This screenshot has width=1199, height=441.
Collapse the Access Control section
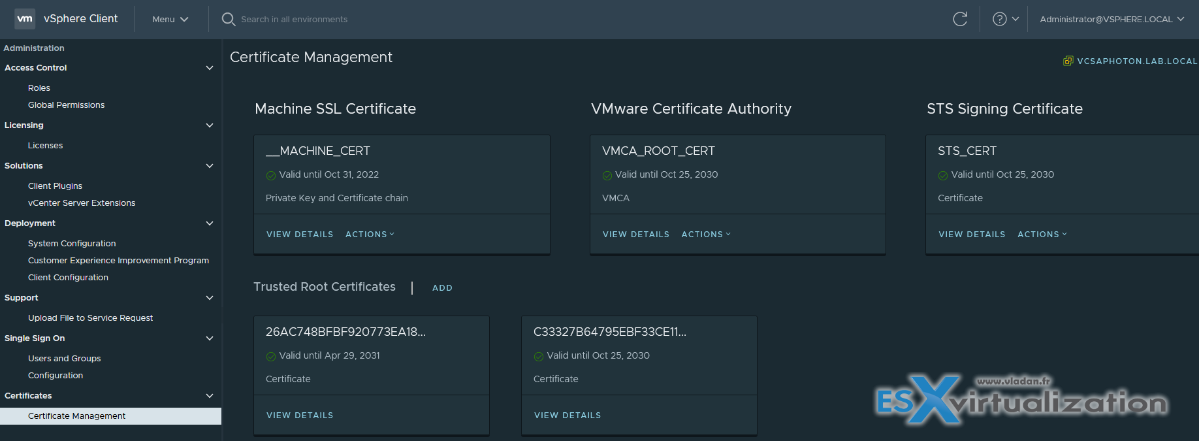(x=210, y=68)
